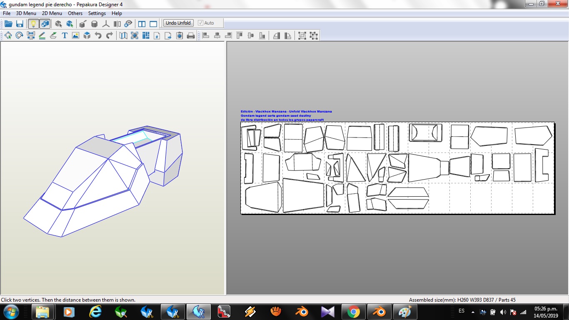Click the ungroup selection handles icon
The image size is (569, 320).
314,35
